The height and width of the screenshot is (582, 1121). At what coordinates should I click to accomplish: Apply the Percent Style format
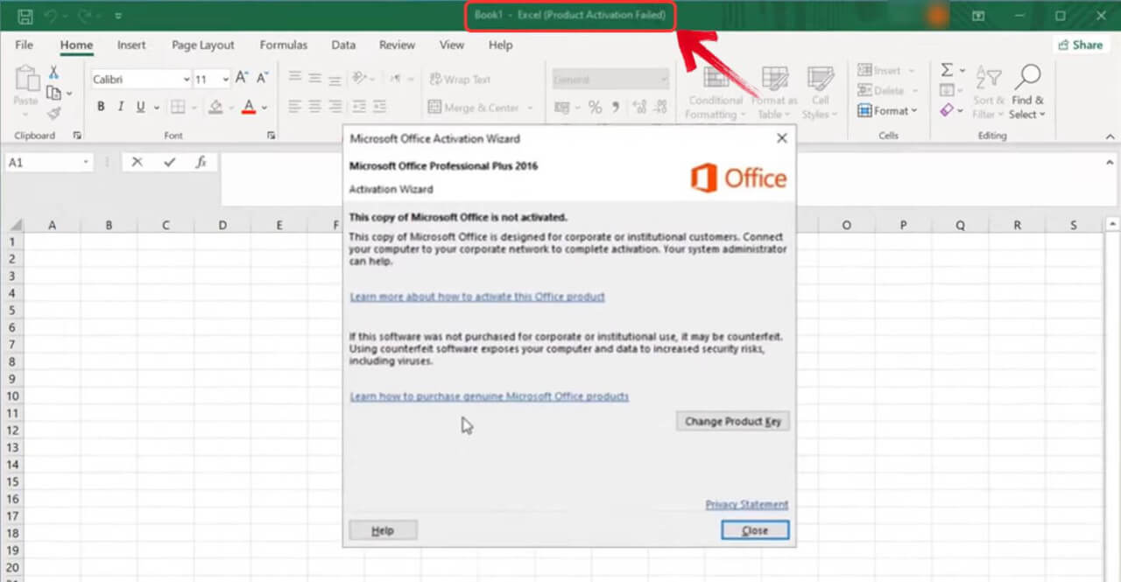(594, 107)
